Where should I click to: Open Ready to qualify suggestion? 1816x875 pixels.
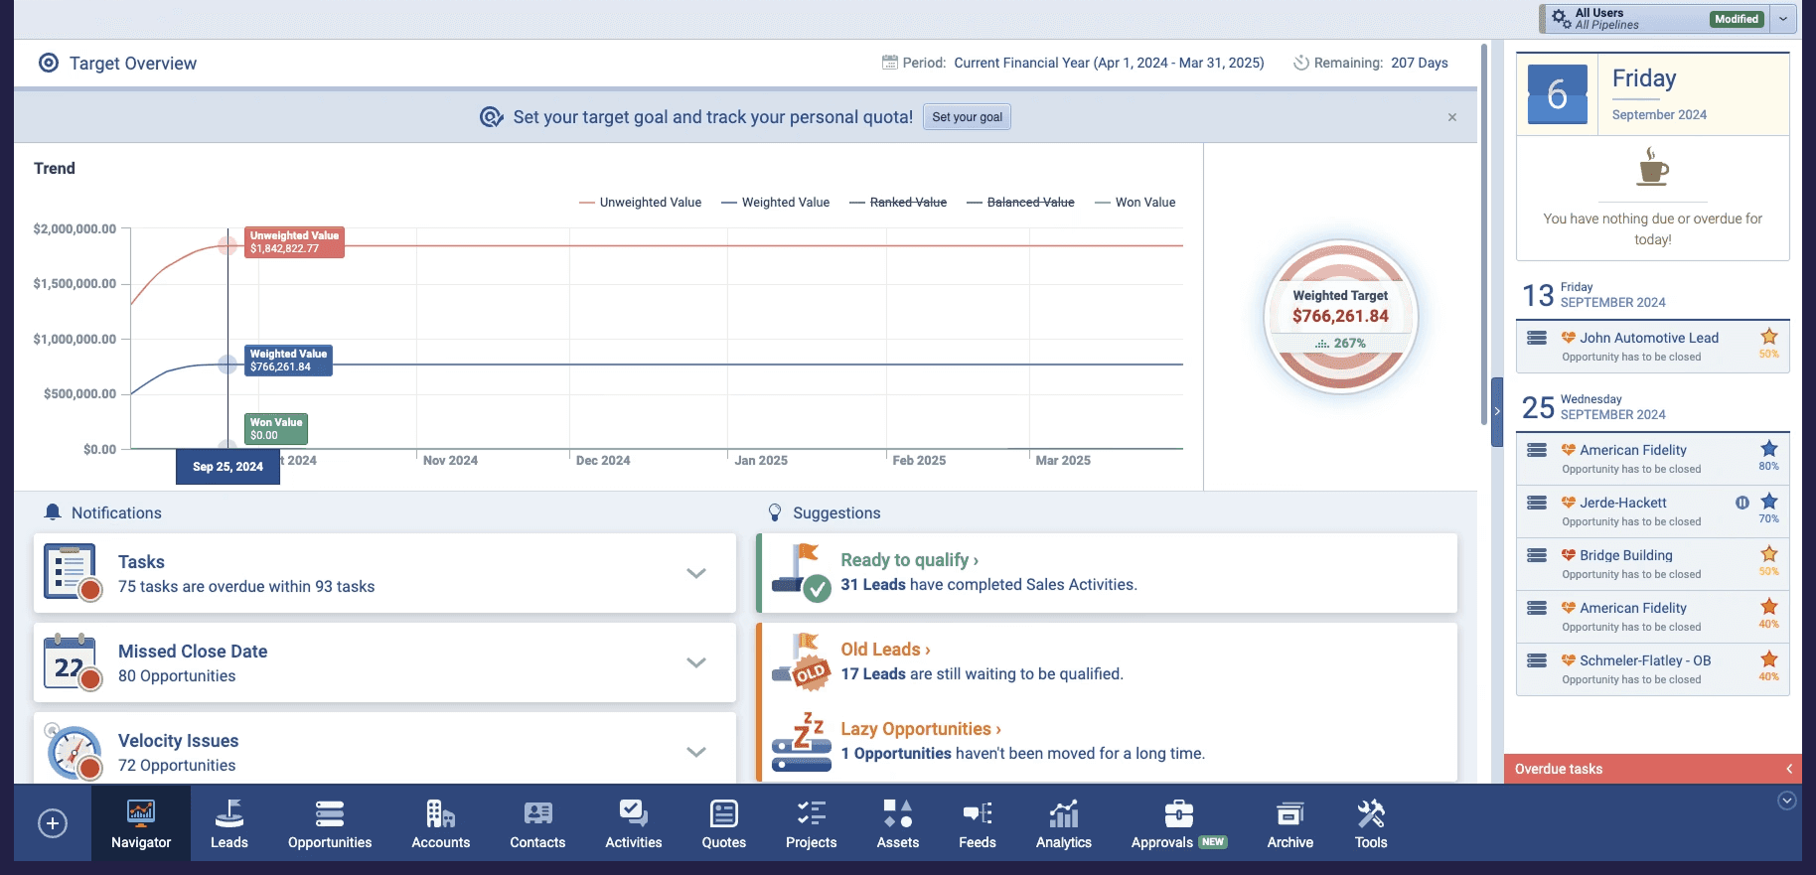click(x=909, y=560)
